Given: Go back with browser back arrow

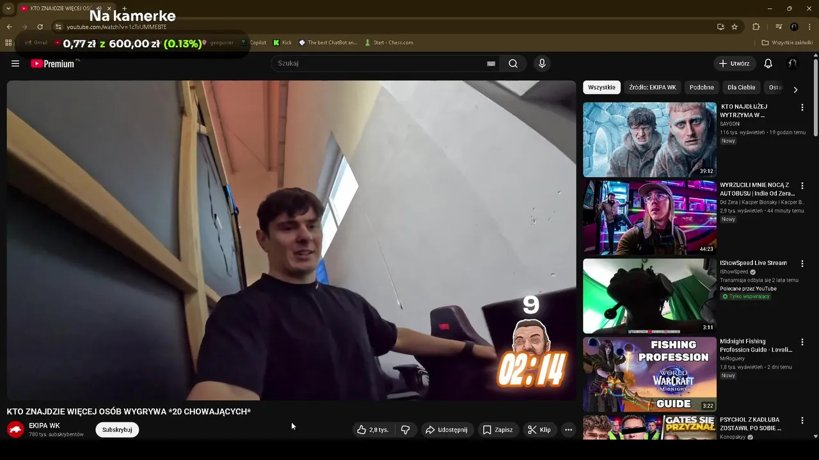Looking at the screenshot, I should click(x=9, y=27).
